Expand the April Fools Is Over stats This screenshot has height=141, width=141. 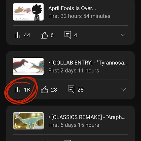(123, 35)
